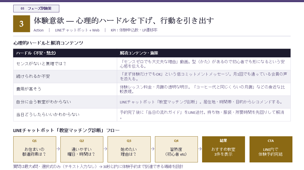The width and height of the screenshot is (304, 170).
Task: Click the arrow leading to 結果
Action: 200,149
